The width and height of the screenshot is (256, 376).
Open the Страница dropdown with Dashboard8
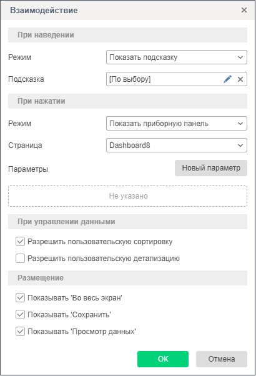(177, 146)
